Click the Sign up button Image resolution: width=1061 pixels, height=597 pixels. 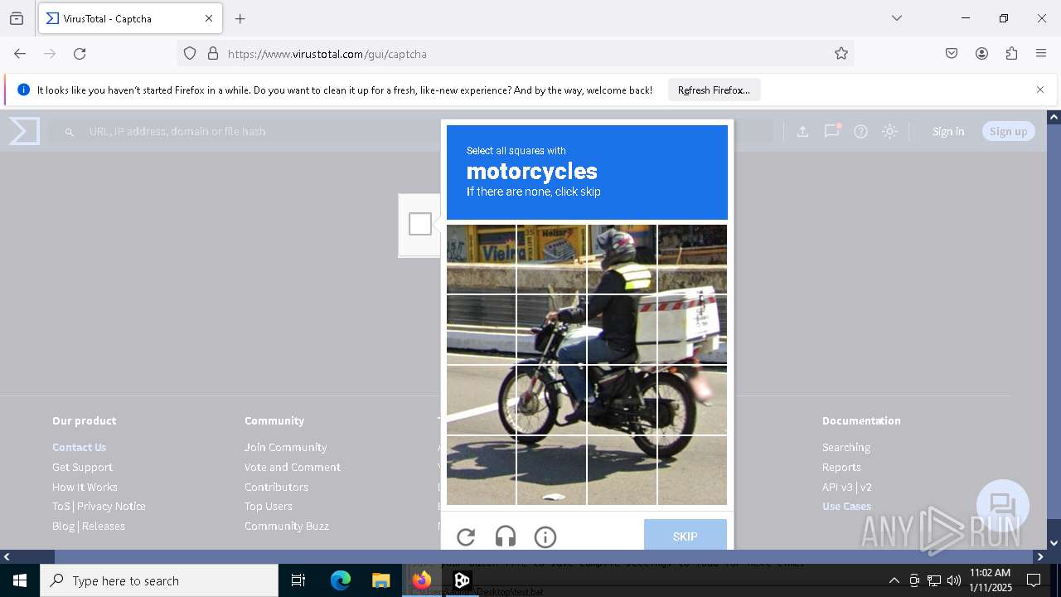coord(1008,131)
